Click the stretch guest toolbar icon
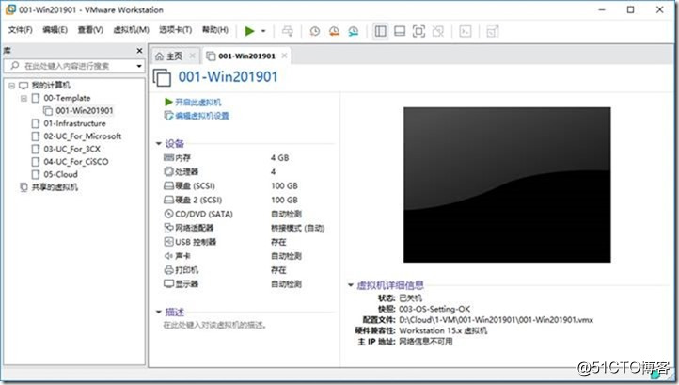 493,31
